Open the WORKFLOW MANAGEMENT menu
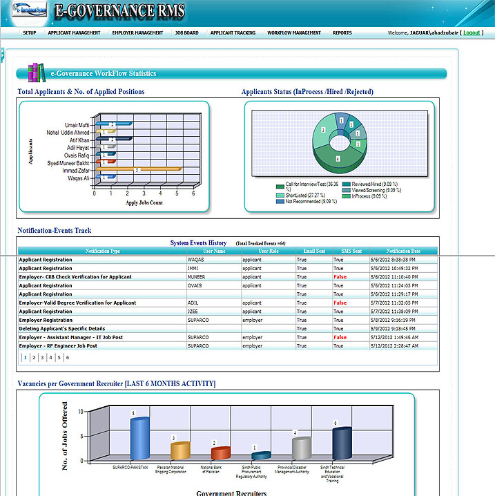The image size is (495, 496). click(294, 33)
